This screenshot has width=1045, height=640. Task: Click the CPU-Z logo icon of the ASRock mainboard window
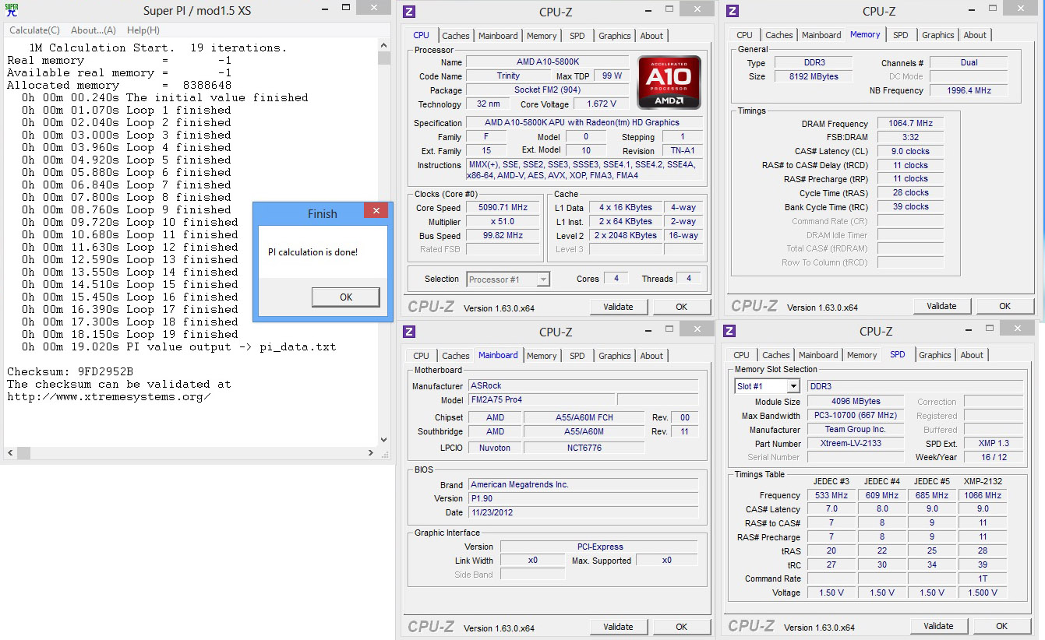point(410,332)
